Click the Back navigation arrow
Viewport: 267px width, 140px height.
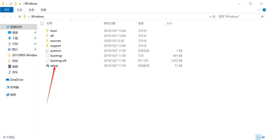point(4,16)
